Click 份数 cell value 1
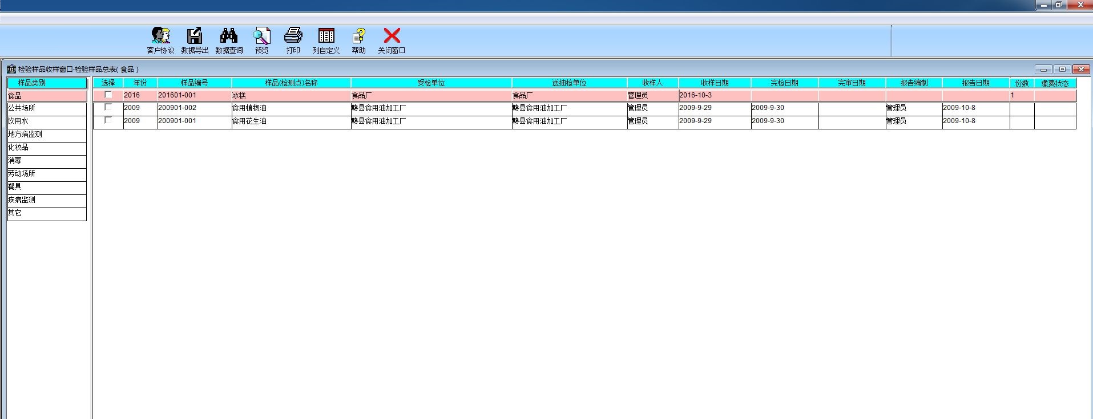1093x419 pixels. [1022, 95]
